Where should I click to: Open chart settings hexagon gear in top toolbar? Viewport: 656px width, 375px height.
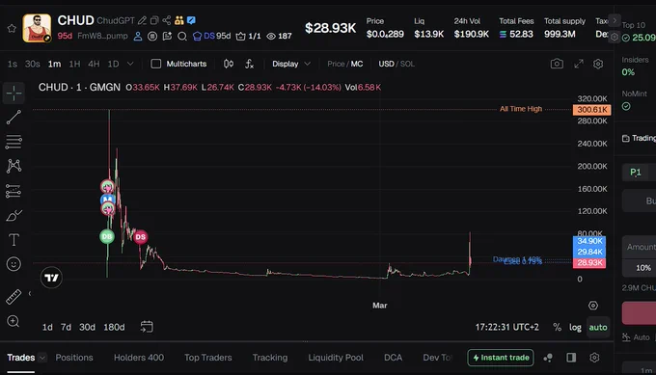tap(598, 64)
